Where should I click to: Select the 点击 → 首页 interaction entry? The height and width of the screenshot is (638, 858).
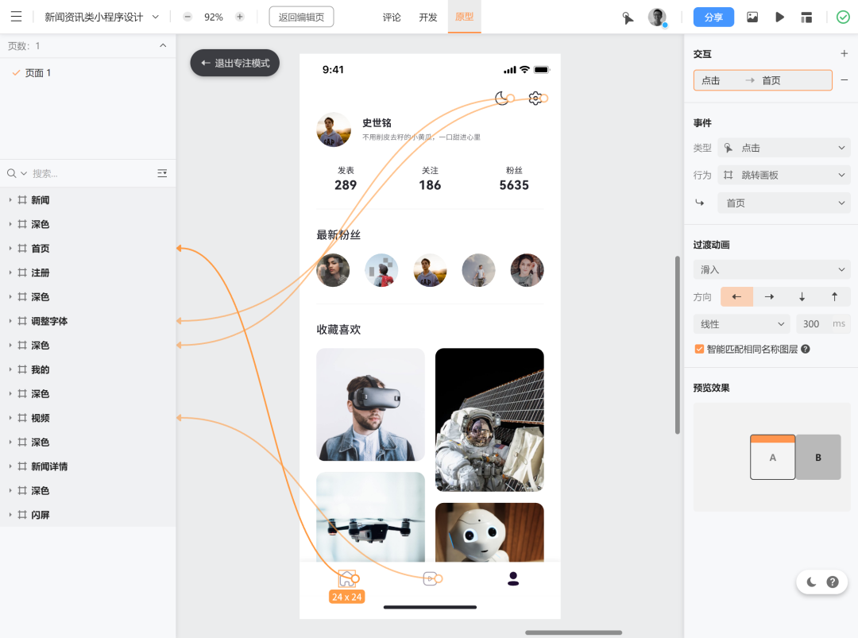763,80
